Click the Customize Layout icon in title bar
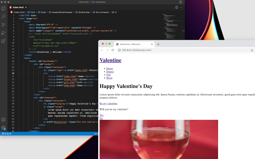This screenshot has width=255, height=159. 180,2
